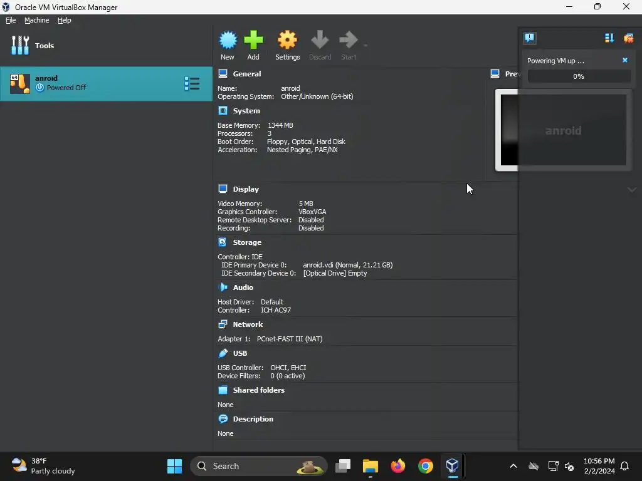Click the Other/Unknown (64-bit) operating system value

pyautogui.click(x=317, y=96)
